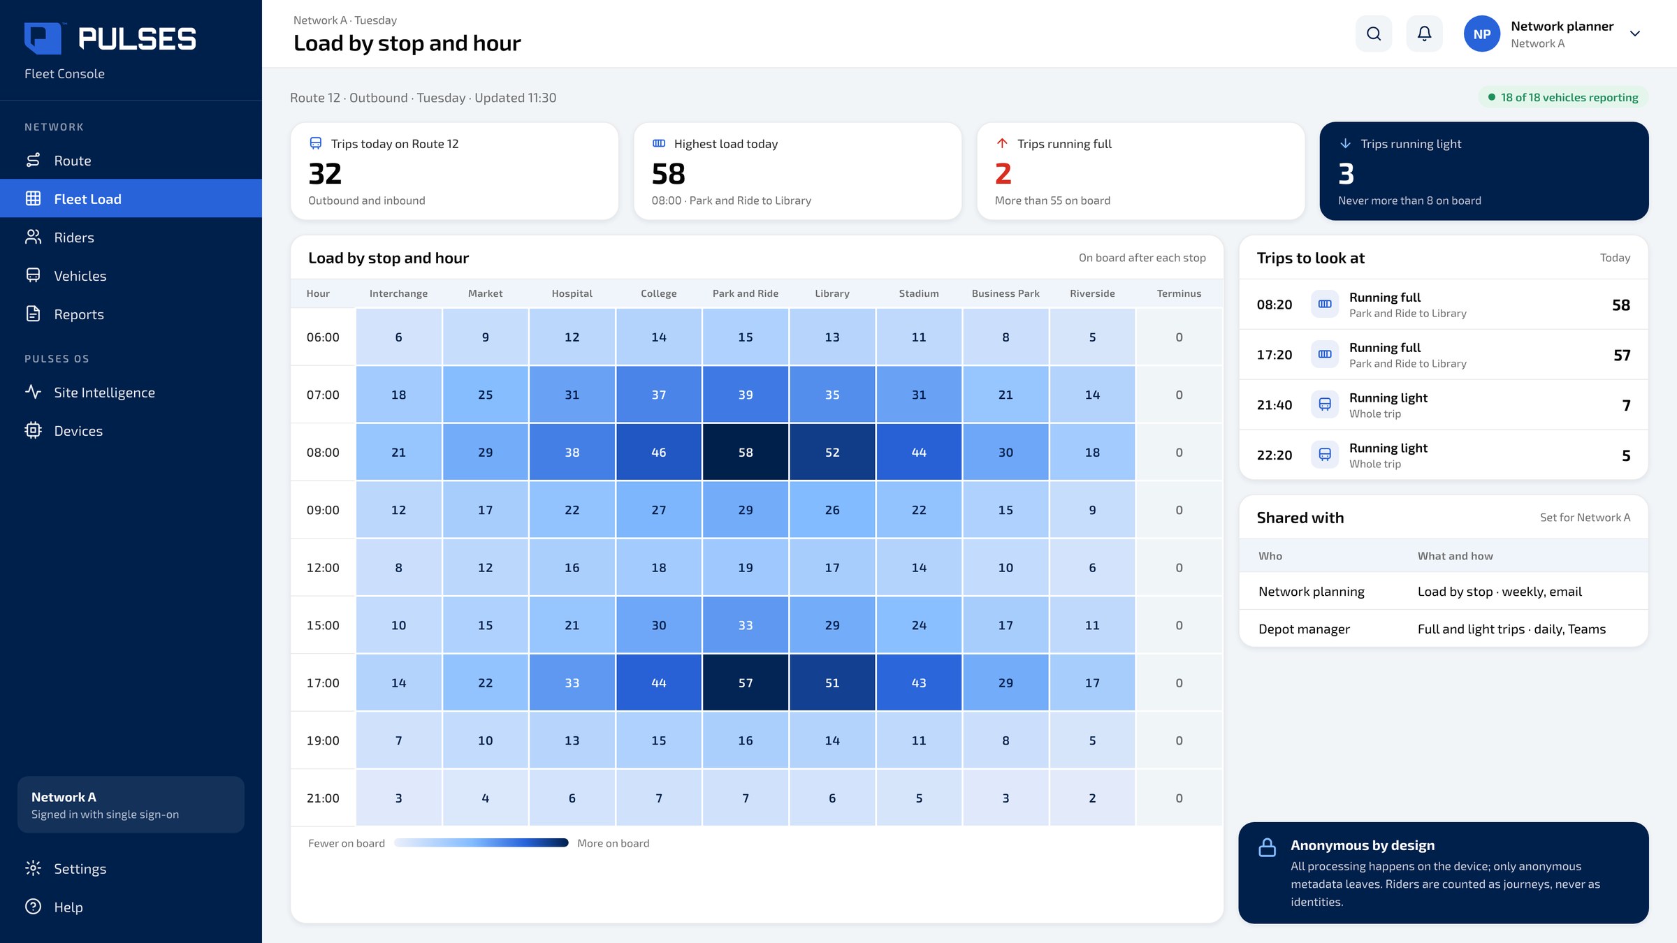Open the Highest load today card
Screen dimensions: 1677x943
point(798,171)
